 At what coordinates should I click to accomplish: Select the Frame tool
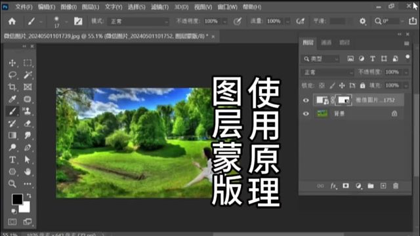tap(28, 87)
